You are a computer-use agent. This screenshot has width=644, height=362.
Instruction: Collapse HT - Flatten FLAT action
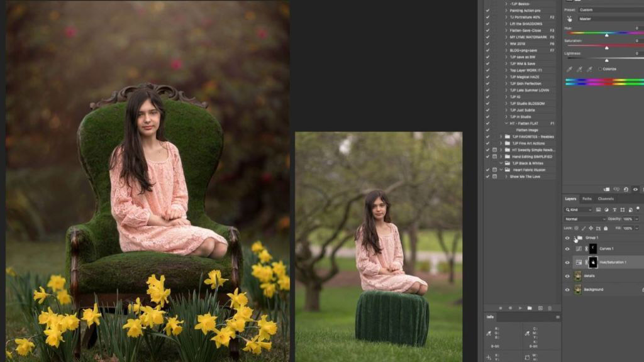coord(506,124)
